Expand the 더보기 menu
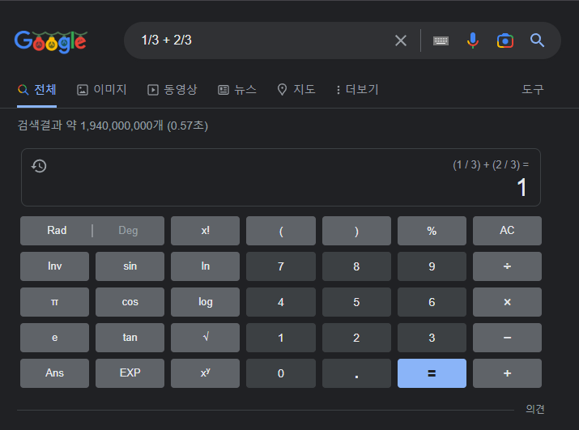This screenshot has height=430, width=579. [x=357, y=90]
